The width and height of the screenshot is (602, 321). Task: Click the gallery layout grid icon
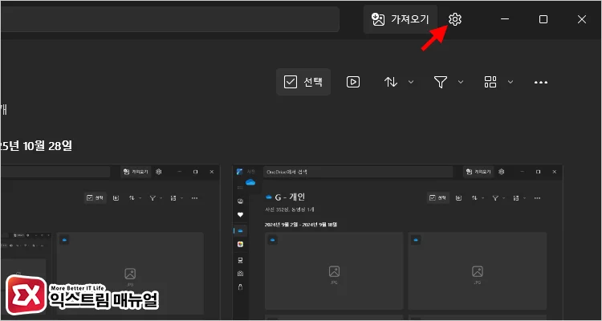(x=490, y=82)
